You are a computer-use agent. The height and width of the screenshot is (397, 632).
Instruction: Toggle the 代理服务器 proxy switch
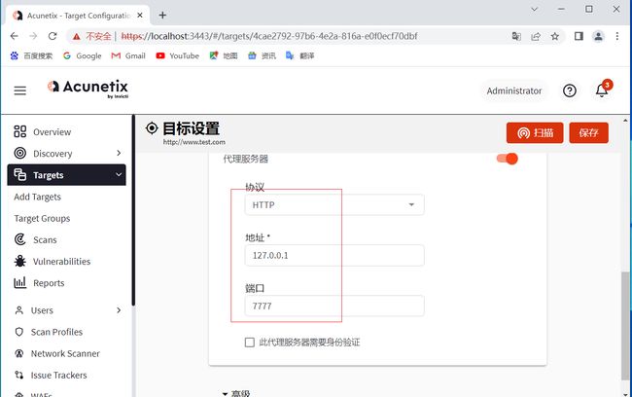point(507,159)
